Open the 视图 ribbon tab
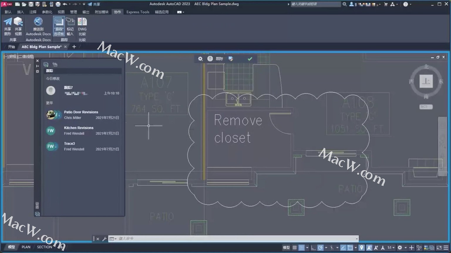Viewport: 451px width, 253px height. [61, 12]
